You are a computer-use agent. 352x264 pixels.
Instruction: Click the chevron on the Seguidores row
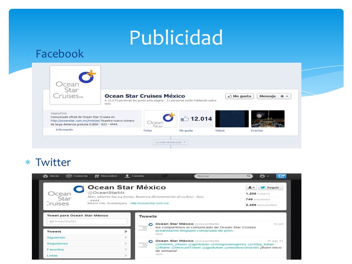coord(126,243)
